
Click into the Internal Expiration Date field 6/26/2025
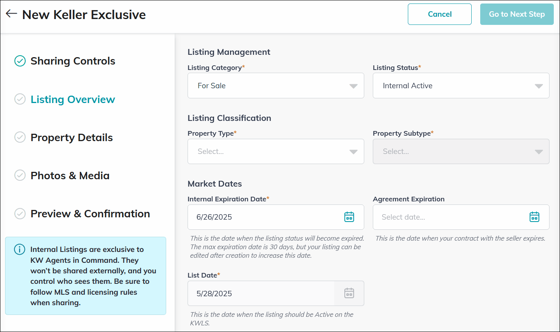coord(276,217)
